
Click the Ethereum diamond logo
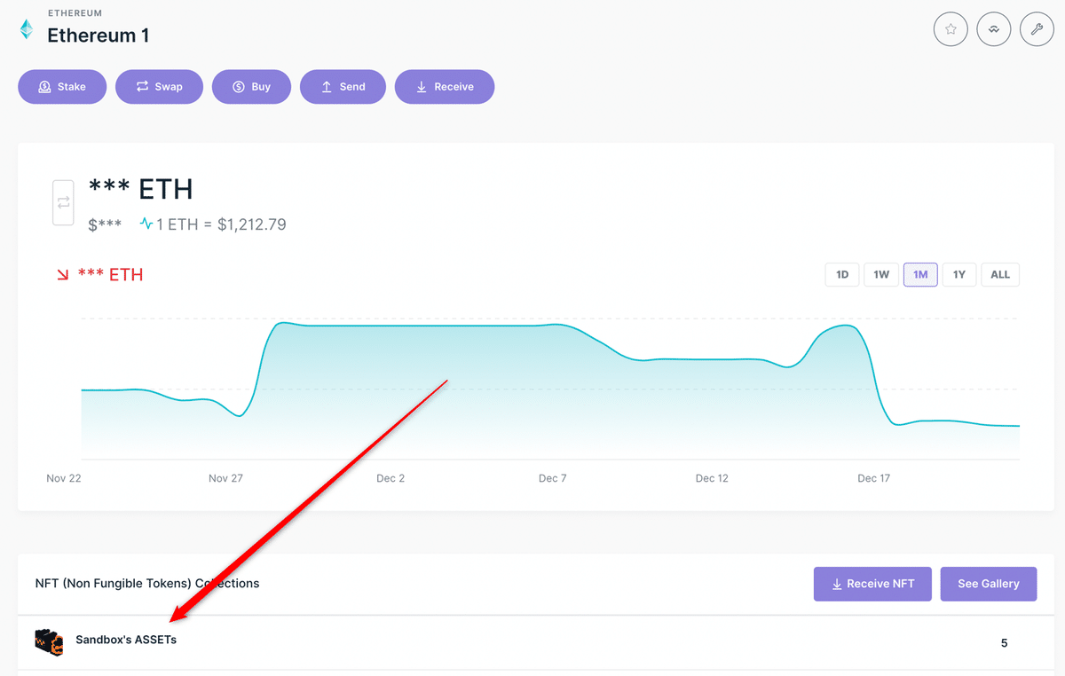[x=27, y=30]
